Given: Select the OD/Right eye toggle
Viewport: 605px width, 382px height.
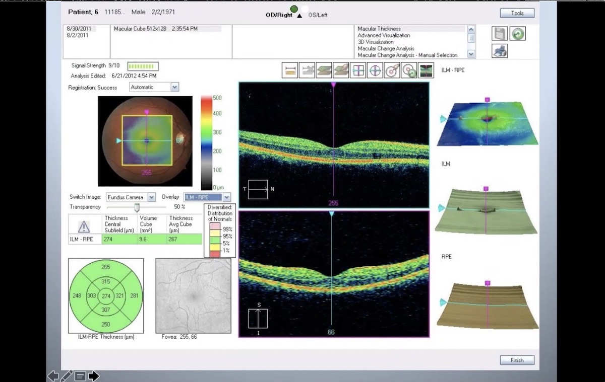Looking at the screenshot, I should point(280,15).
